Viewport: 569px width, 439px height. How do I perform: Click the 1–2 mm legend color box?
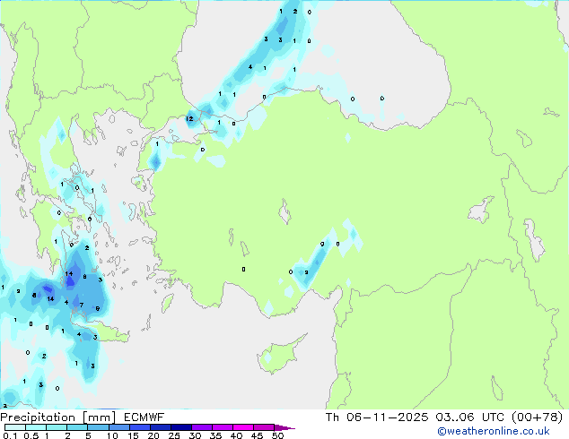[57, 427]
